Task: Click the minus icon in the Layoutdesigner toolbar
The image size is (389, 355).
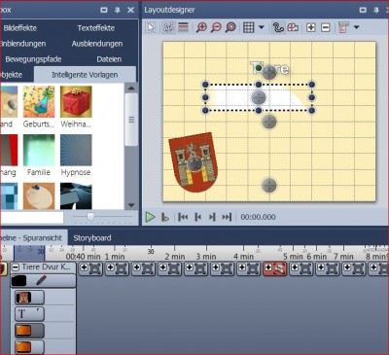Action: (x=326, y=27)
